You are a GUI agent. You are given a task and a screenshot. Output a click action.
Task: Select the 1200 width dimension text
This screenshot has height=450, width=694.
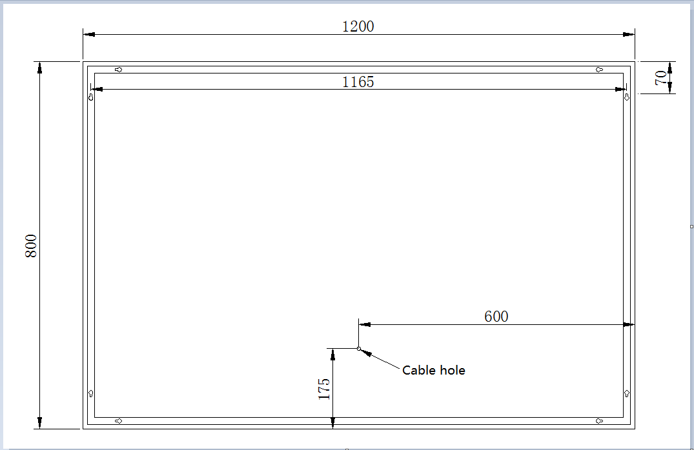click(x=358, y=26)
